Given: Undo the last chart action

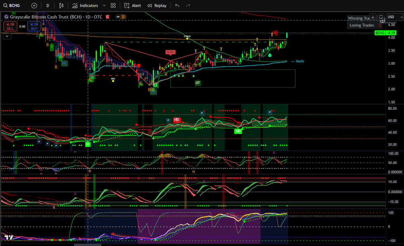Looking at the screenshot, I should 177,5.
